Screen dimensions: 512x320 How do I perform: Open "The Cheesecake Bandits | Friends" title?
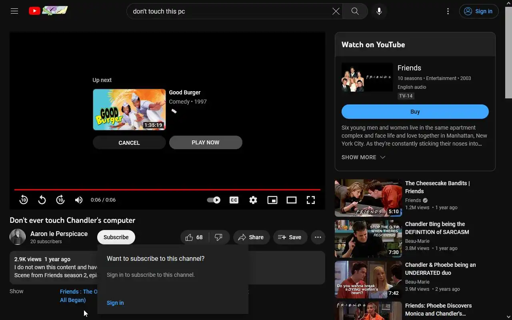pos(438,187)
